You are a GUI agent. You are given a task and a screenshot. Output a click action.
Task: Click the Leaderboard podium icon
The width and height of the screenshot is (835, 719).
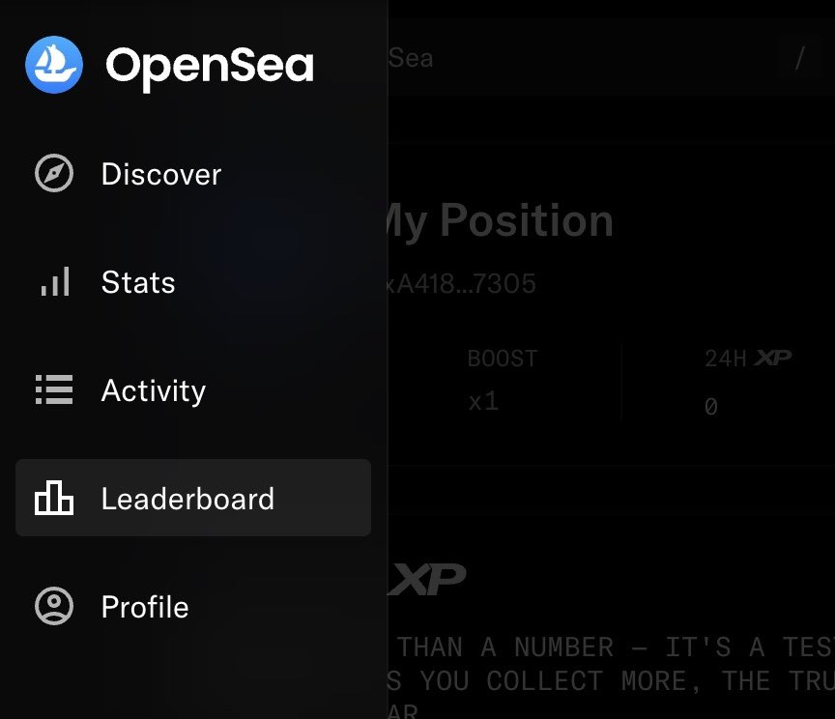(x=54, y=499)
